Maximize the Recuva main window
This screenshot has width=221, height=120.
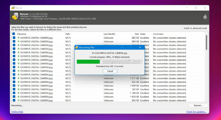click(196, 8)
